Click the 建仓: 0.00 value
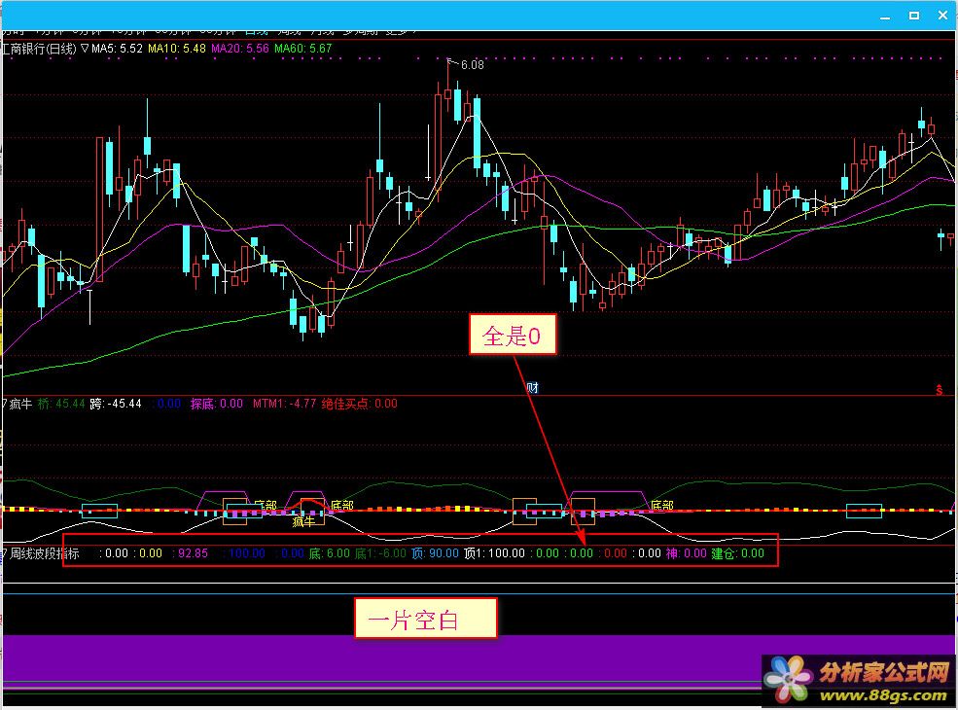Image resolution: width=958 pixels, height=710 pixels. point(738,553)
